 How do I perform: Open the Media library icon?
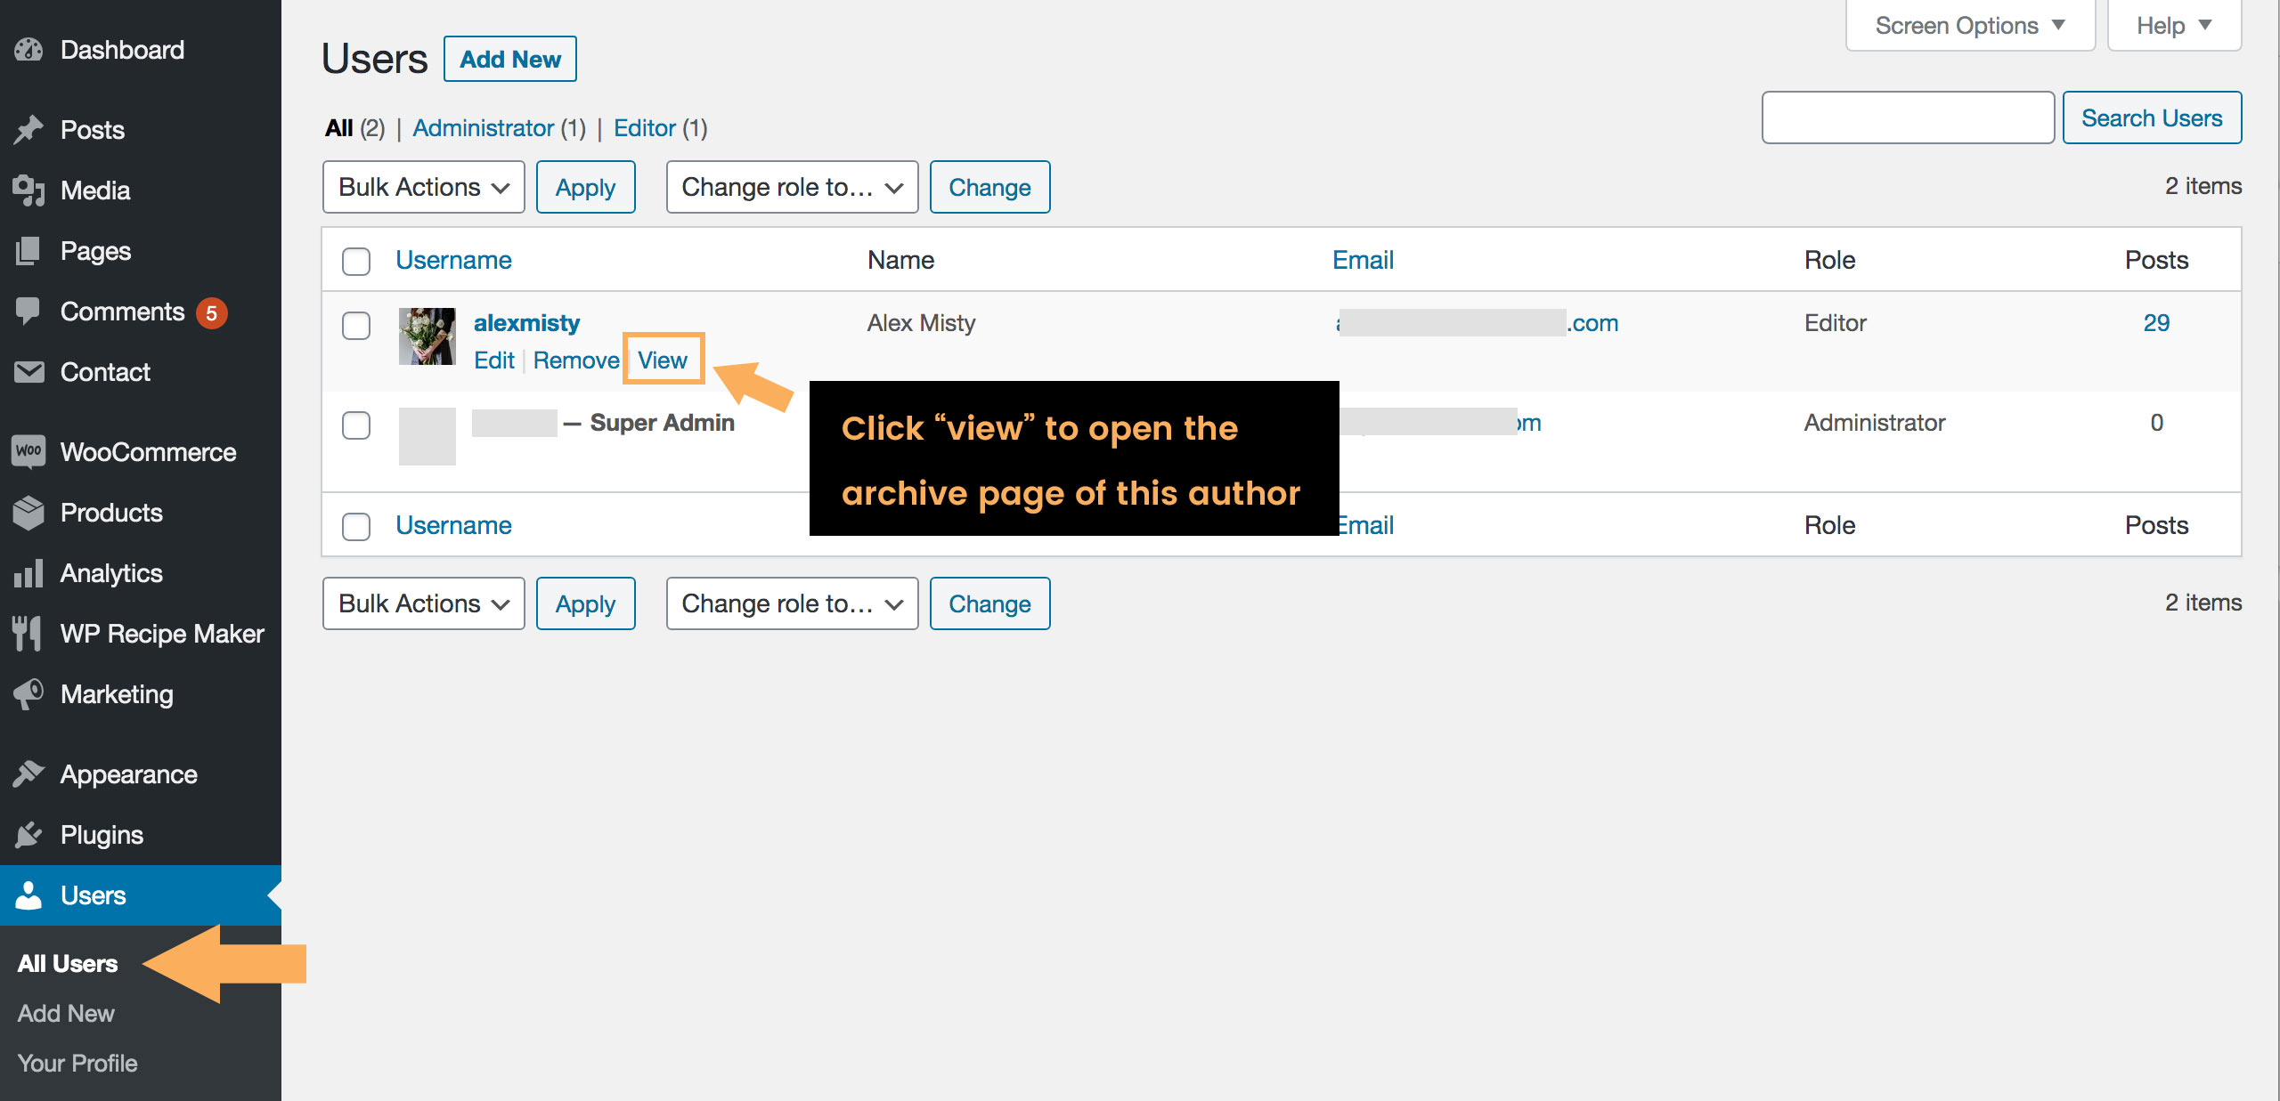point(29,190)
